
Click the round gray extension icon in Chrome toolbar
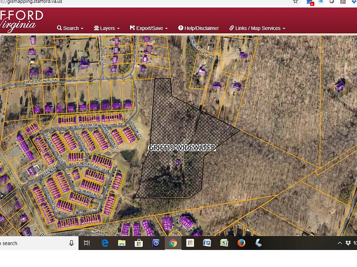pyautogui.click(x=332, y=1)
